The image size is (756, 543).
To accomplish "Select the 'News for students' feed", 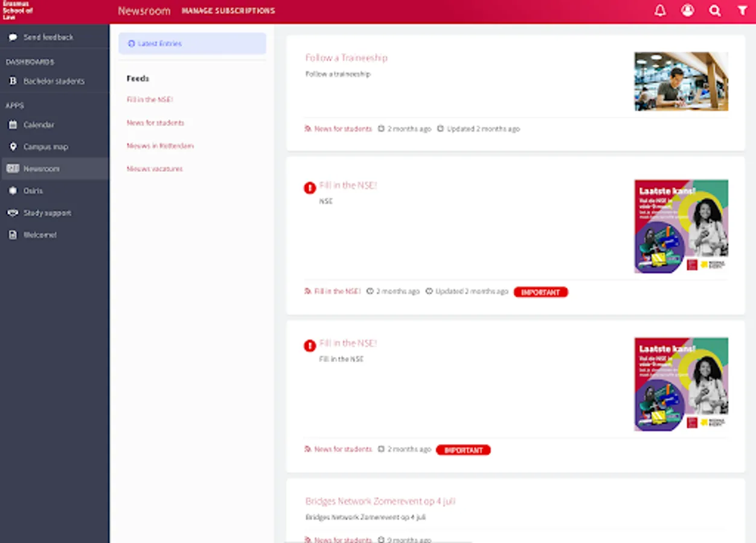I will point(156,122).
